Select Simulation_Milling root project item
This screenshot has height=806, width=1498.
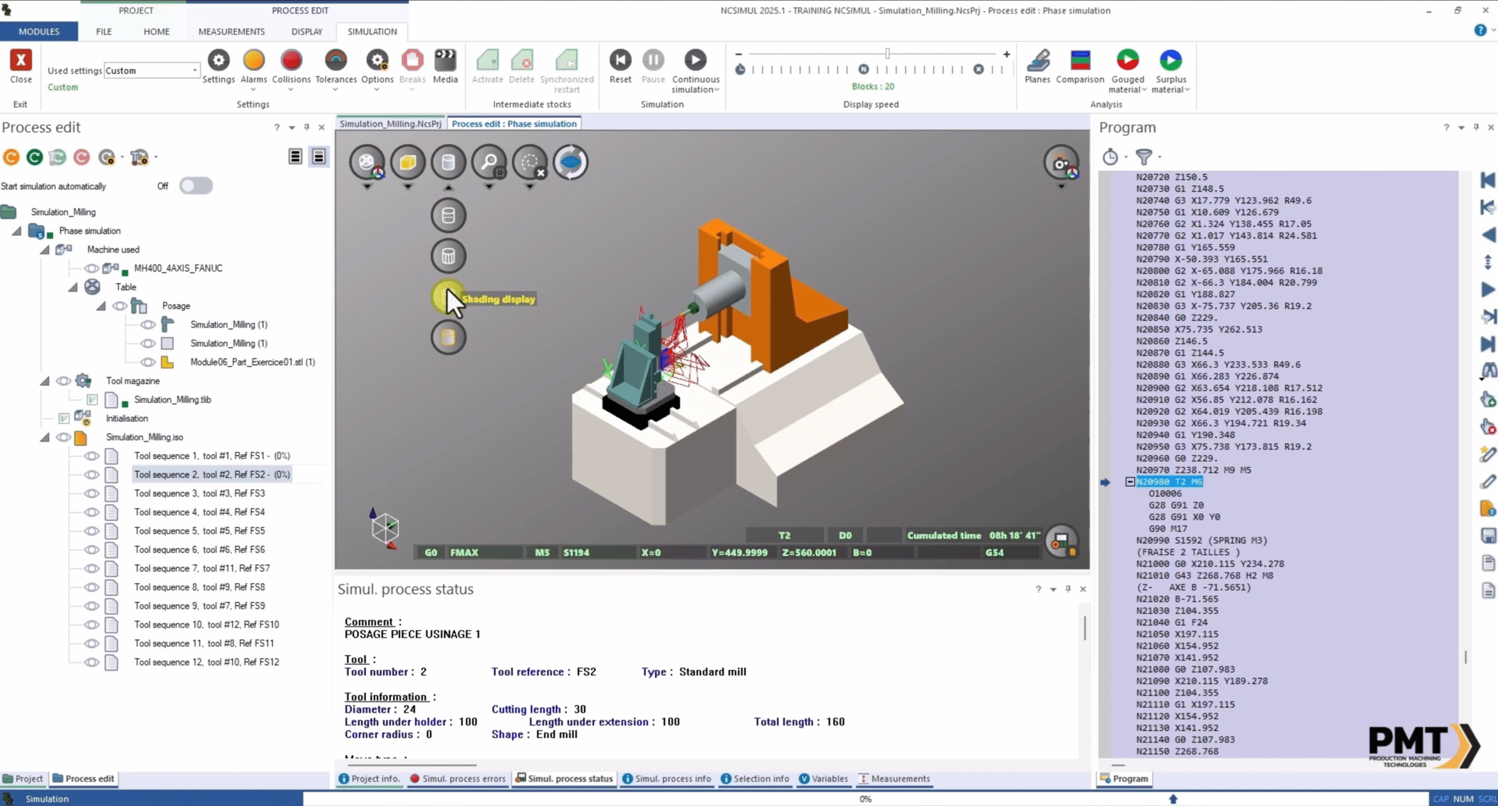63,212
